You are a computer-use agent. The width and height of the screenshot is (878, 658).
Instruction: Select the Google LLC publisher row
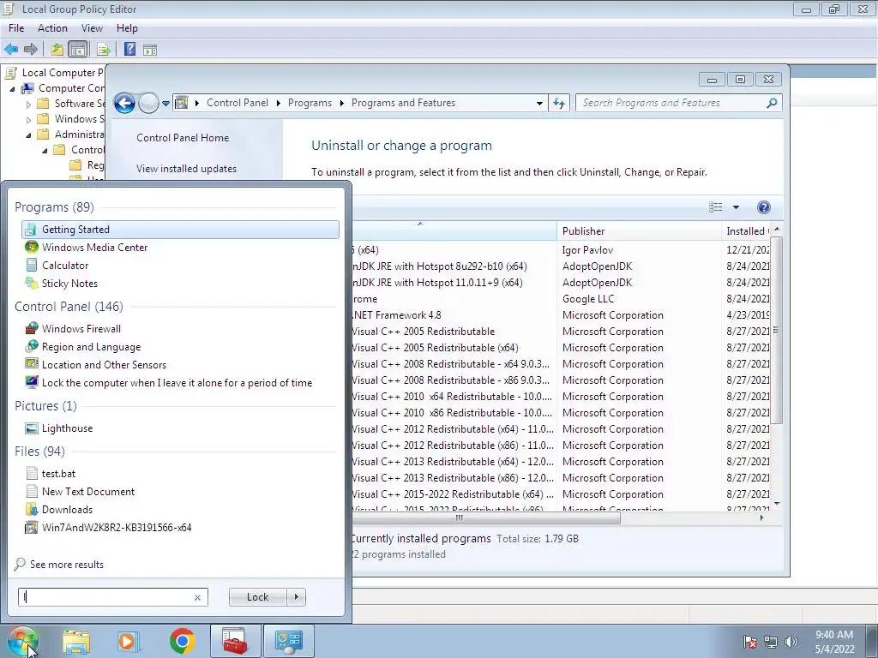coord(588,299)
